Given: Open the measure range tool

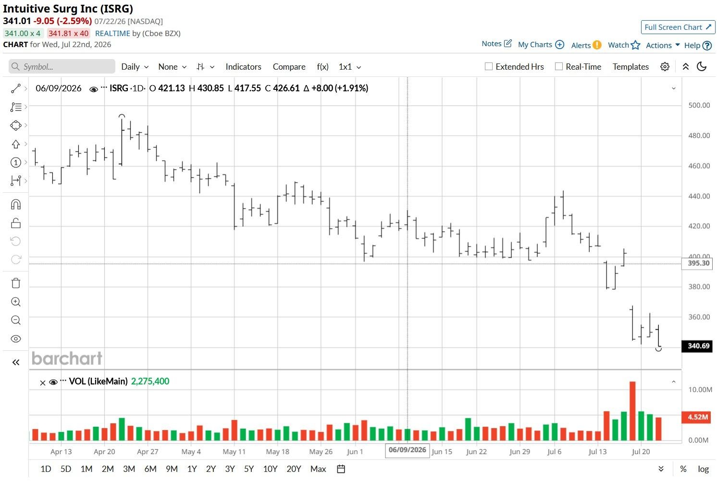Looking at the screenshot, I should pos(16,181).
